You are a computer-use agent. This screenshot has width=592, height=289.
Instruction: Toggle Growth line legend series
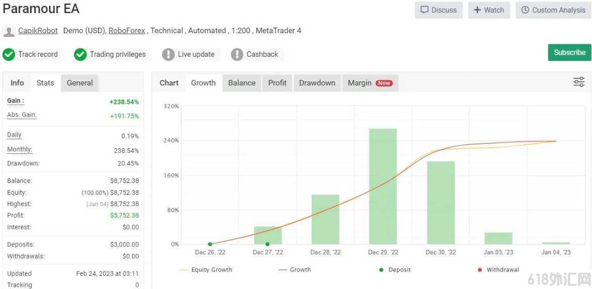pos(294,270)
